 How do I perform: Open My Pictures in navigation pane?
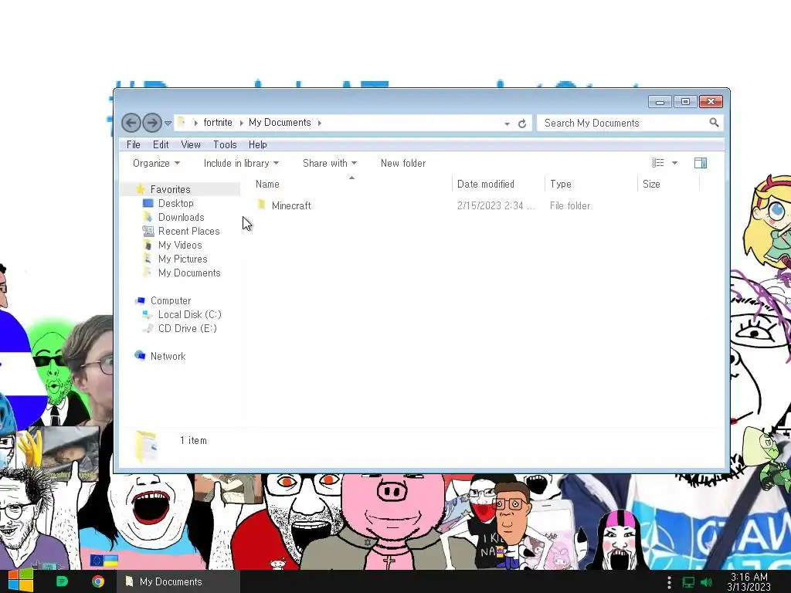pyautogui.click(x=182, y=259)
